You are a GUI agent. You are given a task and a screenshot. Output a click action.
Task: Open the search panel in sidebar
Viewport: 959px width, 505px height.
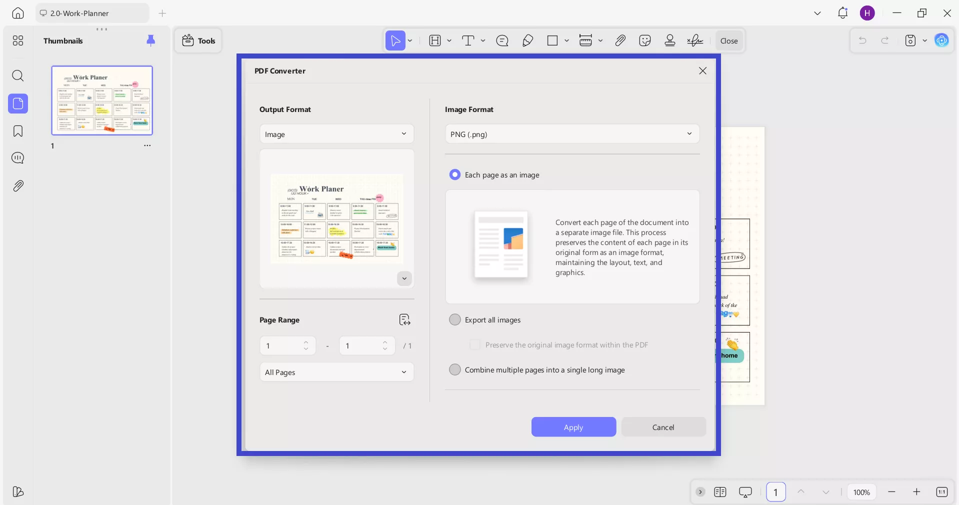tap(18, 76)
